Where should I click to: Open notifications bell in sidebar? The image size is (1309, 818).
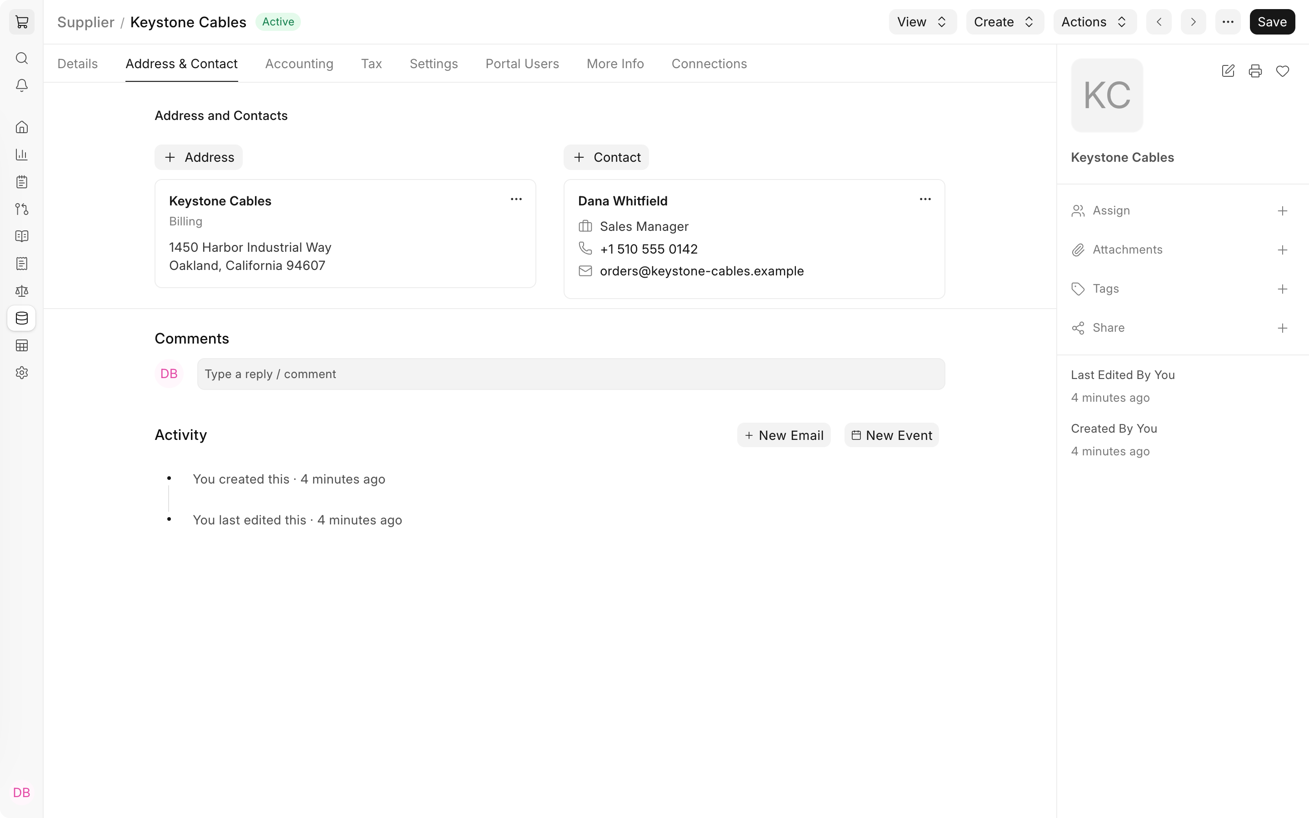tap(22, 85)
